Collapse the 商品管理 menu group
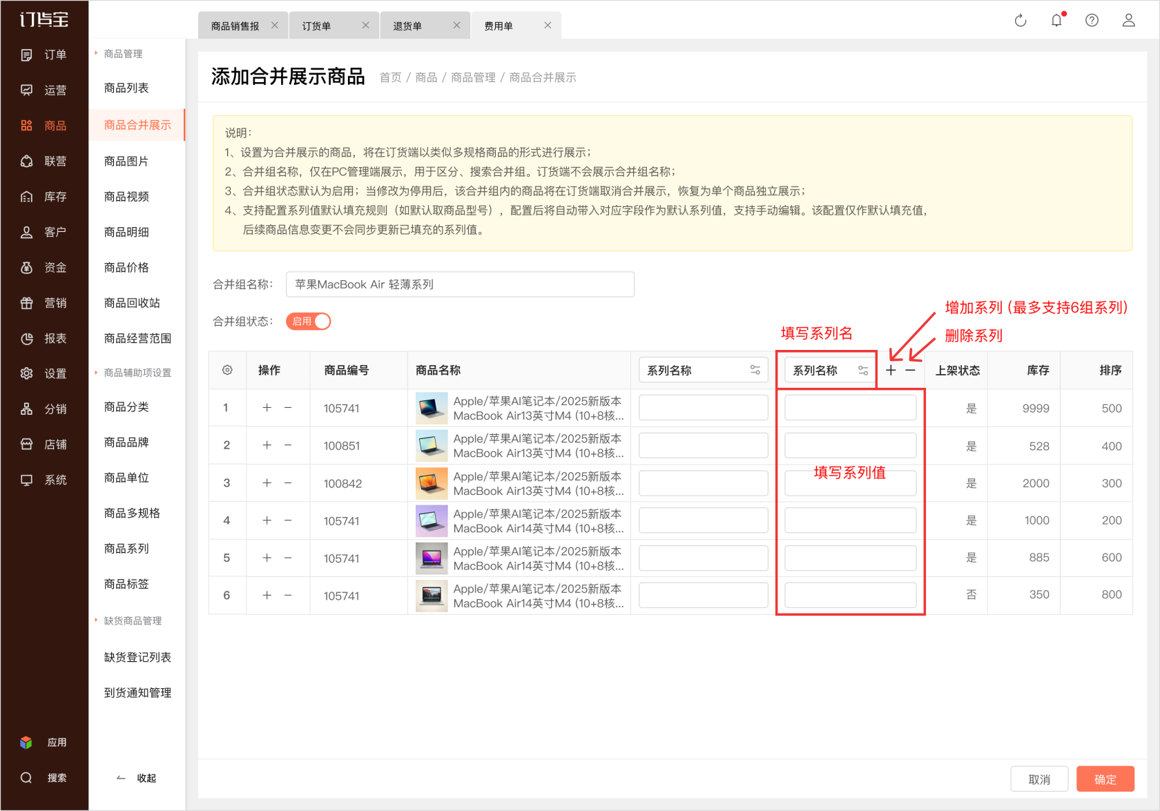The height and width of the screenshot is (811, 1160). pyautogui.click(x=123, y=54)
